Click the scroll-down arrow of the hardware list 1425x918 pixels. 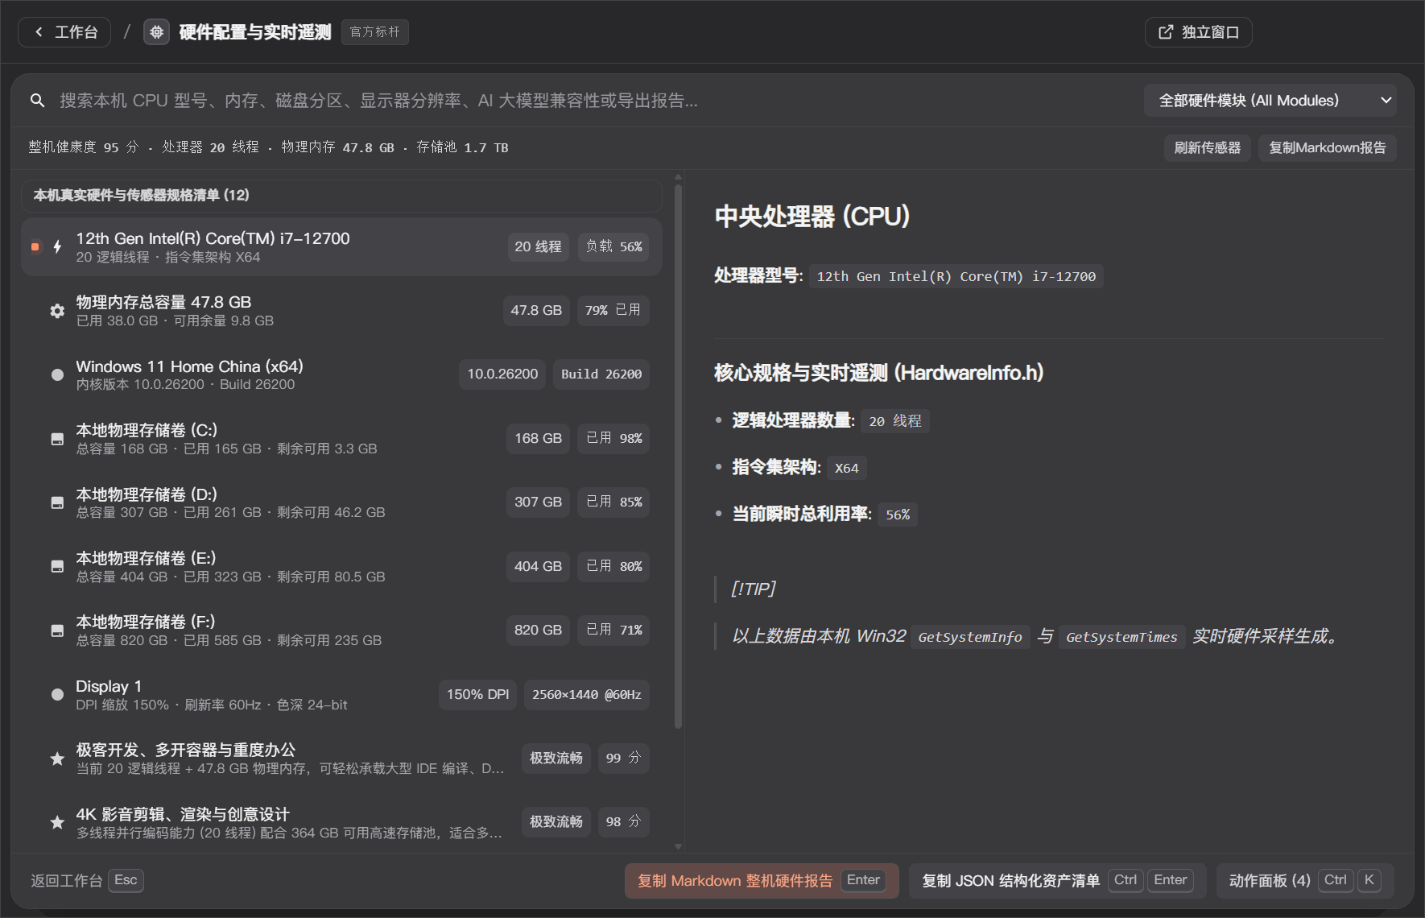pos(678,846)
